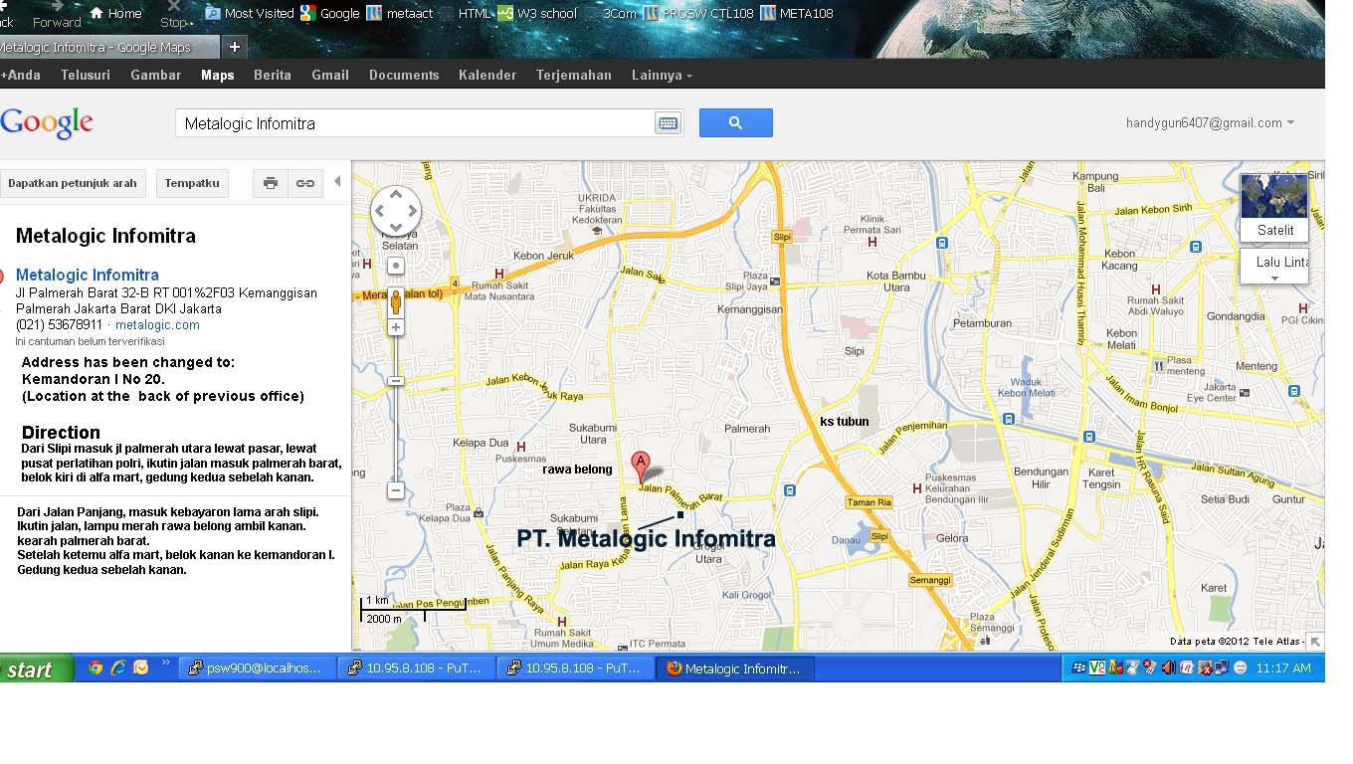Select Gmail in the top navigation bar
The image size is (1353, 764).
point(329,75)
